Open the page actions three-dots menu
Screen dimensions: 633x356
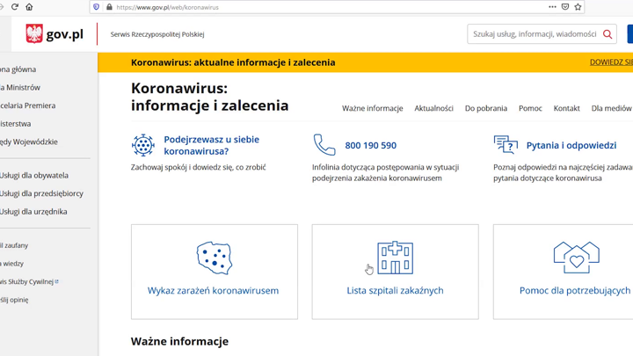tap(552, 7)
